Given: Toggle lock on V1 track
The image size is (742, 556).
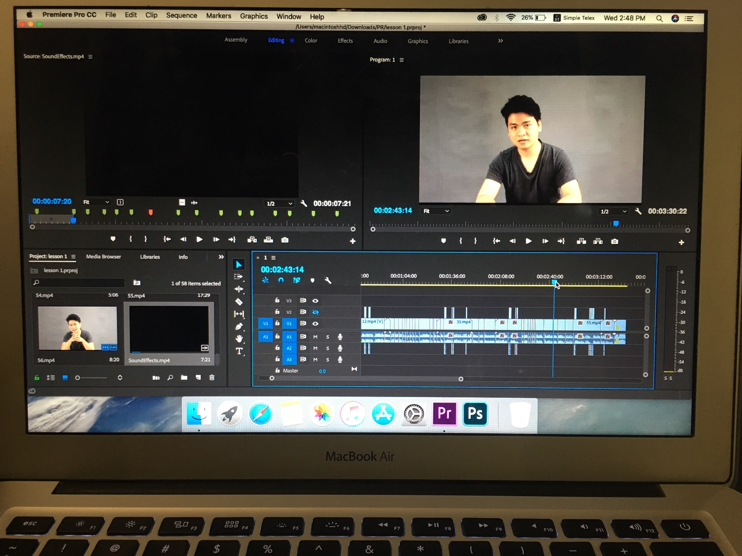Looking at the screenshot, I should [277, 323].
